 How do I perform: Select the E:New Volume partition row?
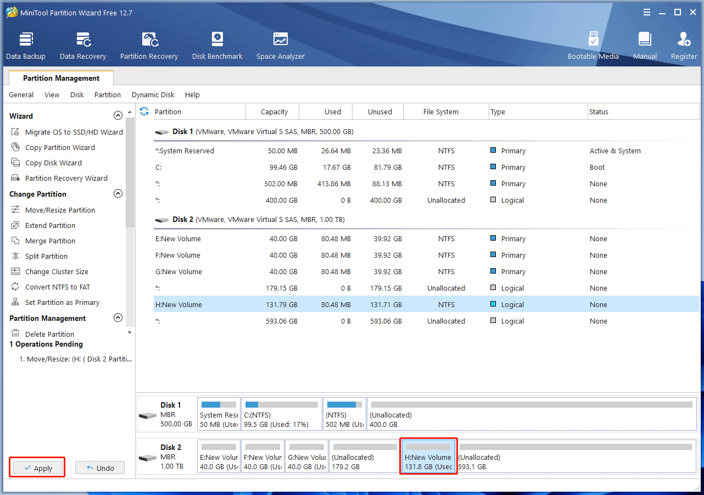pyautogui.click(x=427, y=238)
